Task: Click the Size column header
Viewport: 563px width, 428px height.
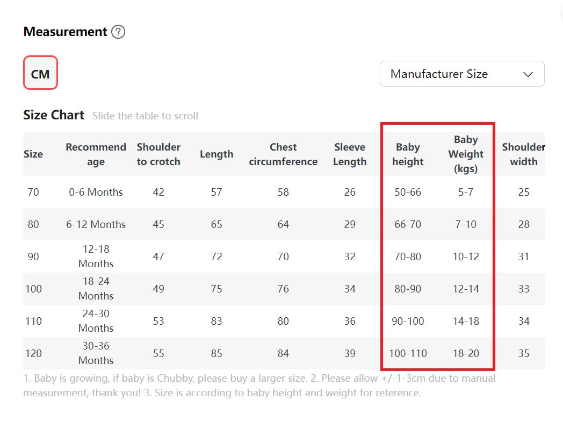Action: click(x=33, y=154)
